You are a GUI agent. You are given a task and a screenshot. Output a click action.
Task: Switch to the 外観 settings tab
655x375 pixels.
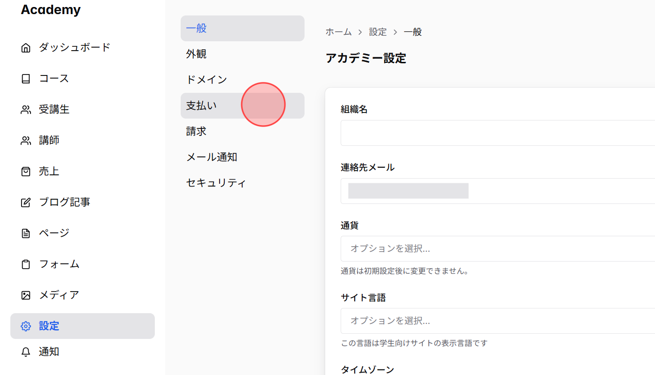tap(196, 53)
